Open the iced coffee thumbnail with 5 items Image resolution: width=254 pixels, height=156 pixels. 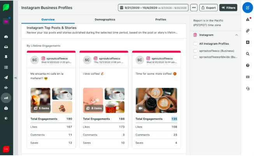[40, 100]
